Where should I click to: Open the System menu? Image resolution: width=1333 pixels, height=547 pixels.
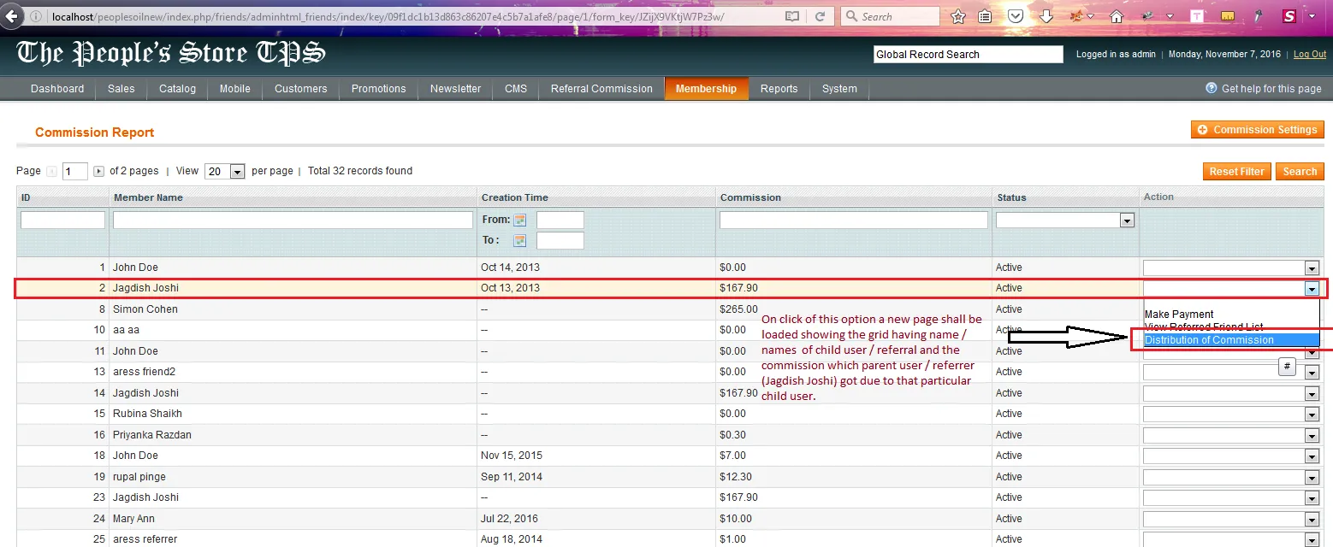pos(839,89)
